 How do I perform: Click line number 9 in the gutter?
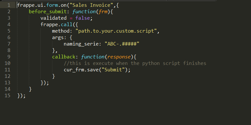click(x=9, y=57)
